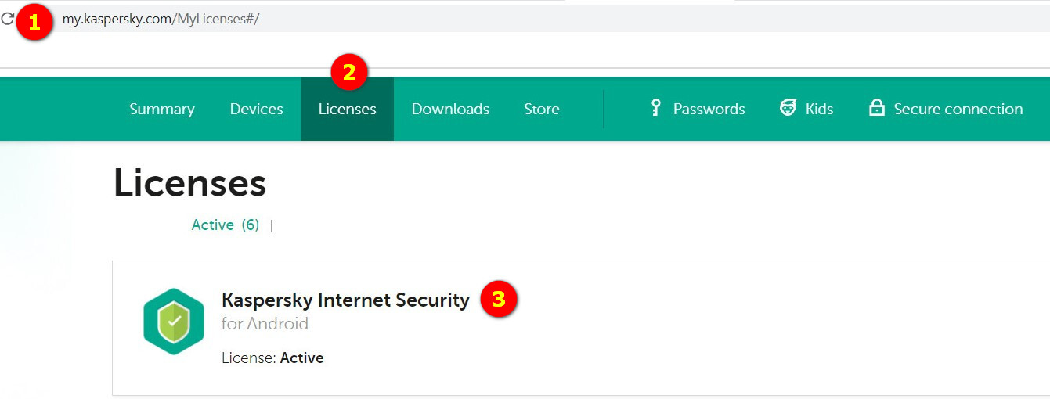Filter by Active (6) licenses
Viewport: 1050px width, 399px height.
pos(226,225)
